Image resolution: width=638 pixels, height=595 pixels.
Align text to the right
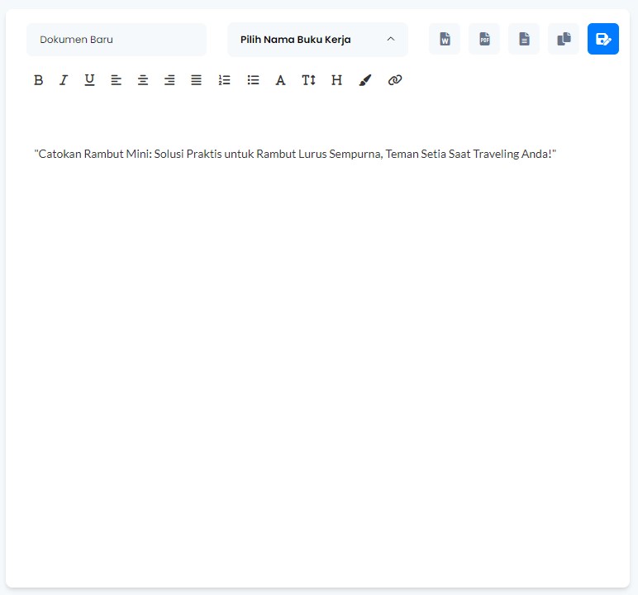(169, 80)
